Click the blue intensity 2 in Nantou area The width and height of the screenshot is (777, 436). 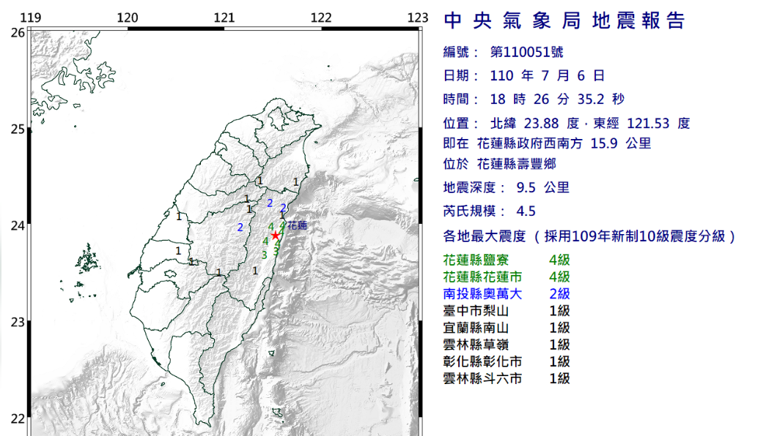[240, 228]
